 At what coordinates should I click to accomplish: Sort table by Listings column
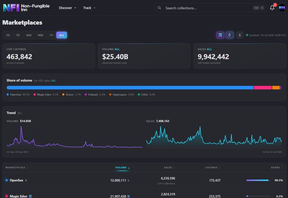(x=213, y=168)
